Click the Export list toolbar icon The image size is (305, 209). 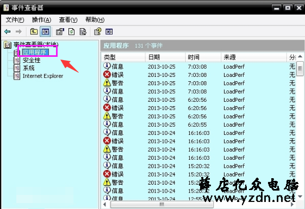[x=83, y=31]
